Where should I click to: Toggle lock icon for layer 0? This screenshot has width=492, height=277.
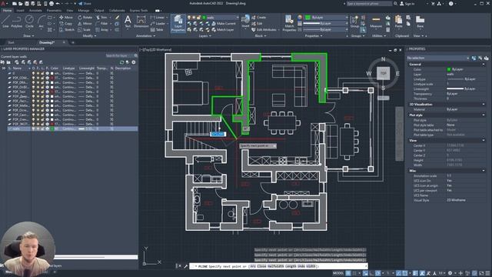pos(43,73)
